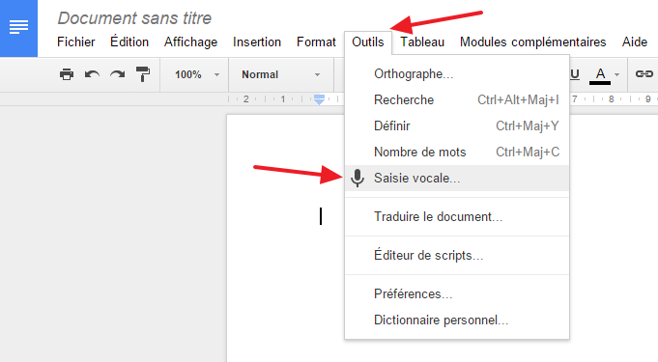The height and width of the screenshot is (362, 658).
Task: Expand the Normal paragraph style dropdown
Action: tap(280, 74)
